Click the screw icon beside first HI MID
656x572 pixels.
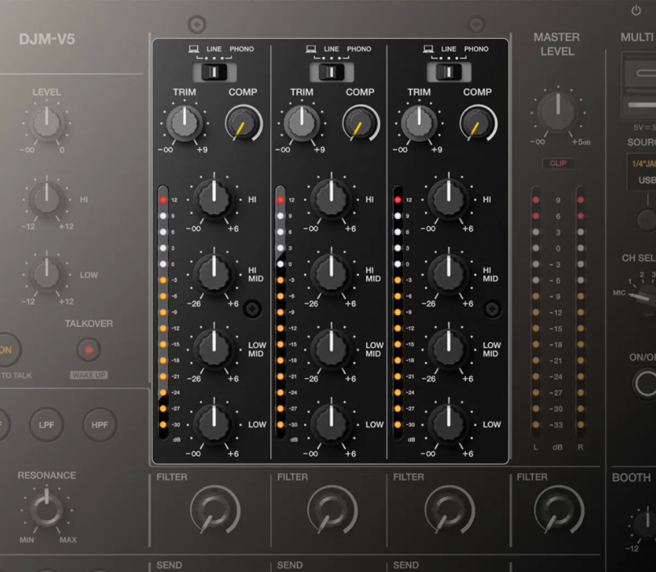pyautogui.click(x=252, y=309)
